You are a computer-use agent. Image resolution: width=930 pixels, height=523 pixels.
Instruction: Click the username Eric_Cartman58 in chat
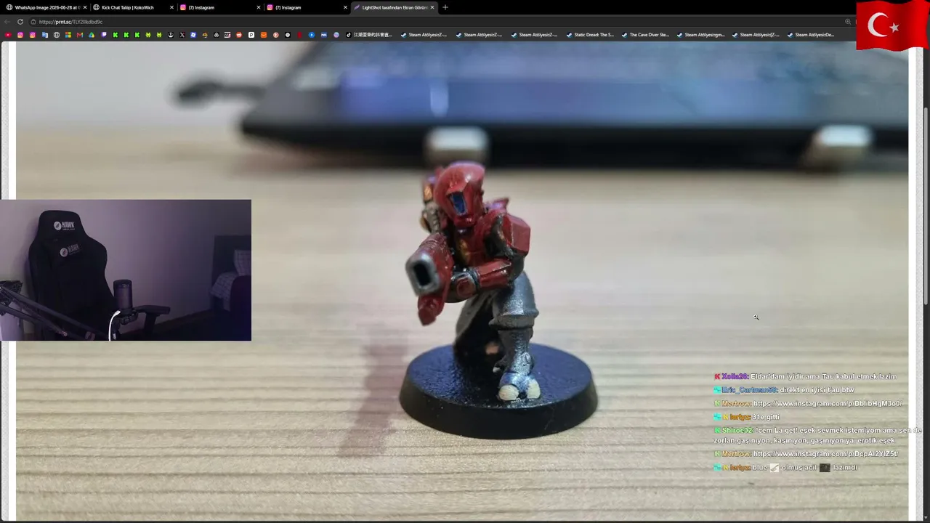(x=749, y=390)
